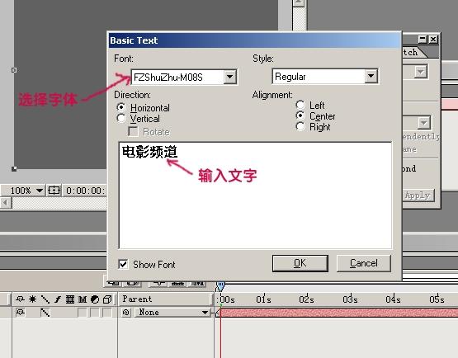Click the Quality switch column header icon

(45, 299)
